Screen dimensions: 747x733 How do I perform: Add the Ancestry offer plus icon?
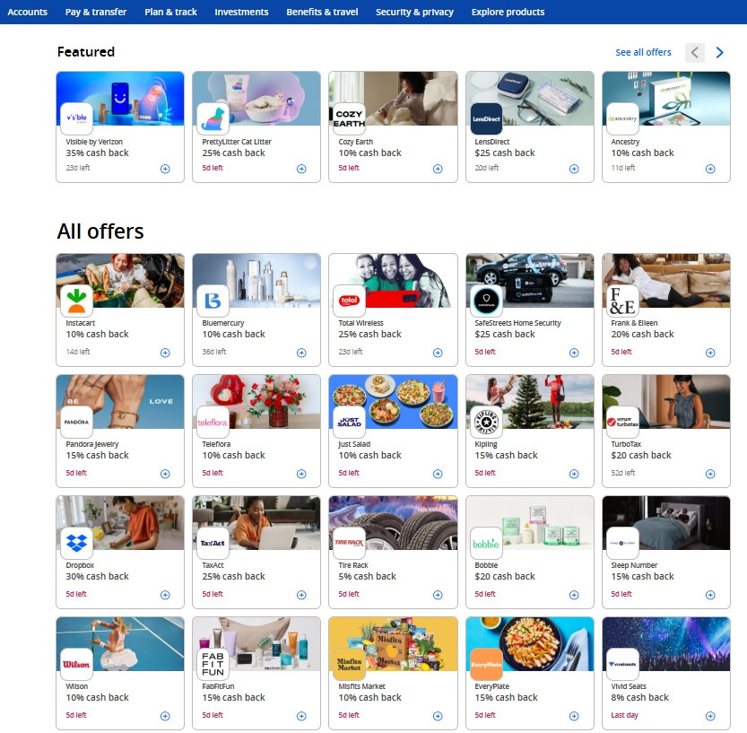(x=710, y=169)
